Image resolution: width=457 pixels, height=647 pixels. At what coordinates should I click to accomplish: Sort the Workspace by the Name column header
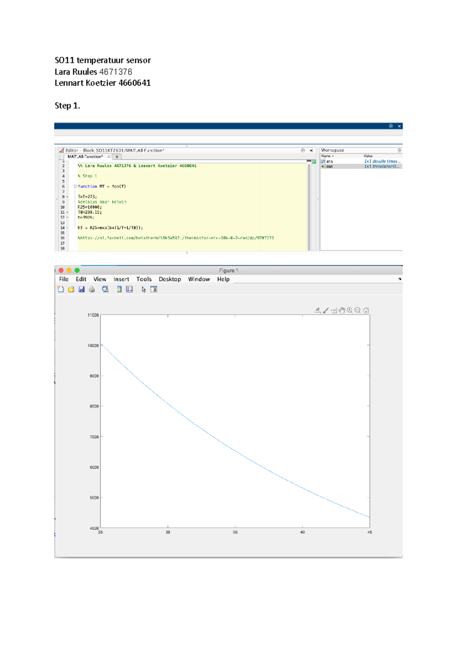coord(327,156)
